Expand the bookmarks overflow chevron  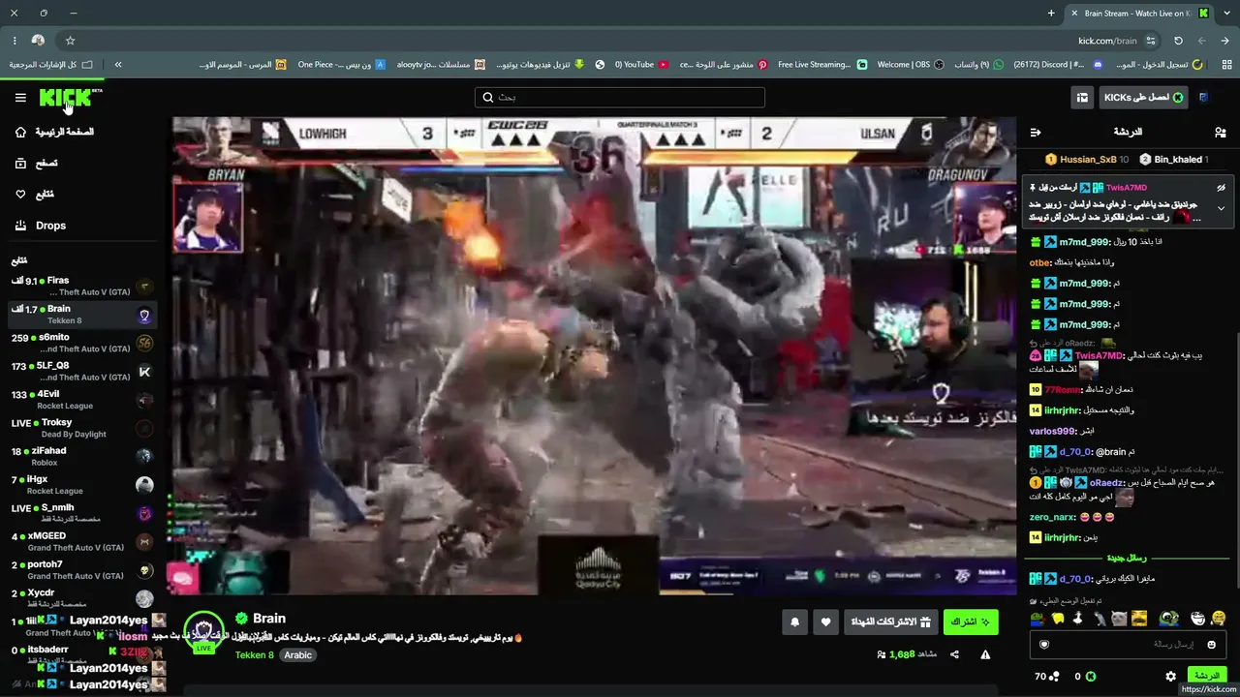pyautogui.click(x=118, y=65)
